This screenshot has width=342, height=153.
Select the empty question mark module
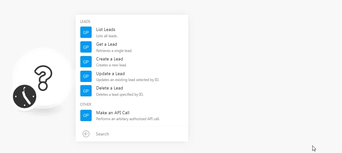click(x=43, y=78)
